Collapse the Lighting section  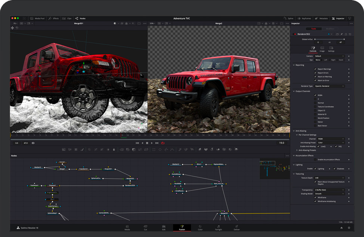coord(293,164)
